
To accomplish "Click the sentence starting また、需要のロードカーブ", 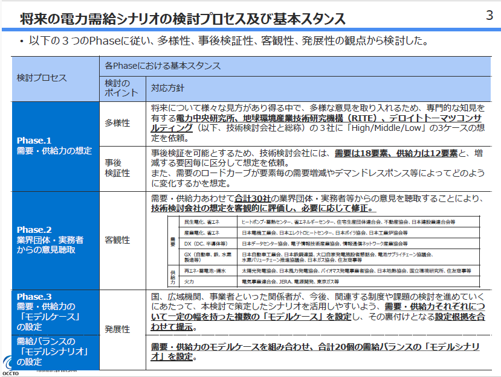I will tap(318, 179).
